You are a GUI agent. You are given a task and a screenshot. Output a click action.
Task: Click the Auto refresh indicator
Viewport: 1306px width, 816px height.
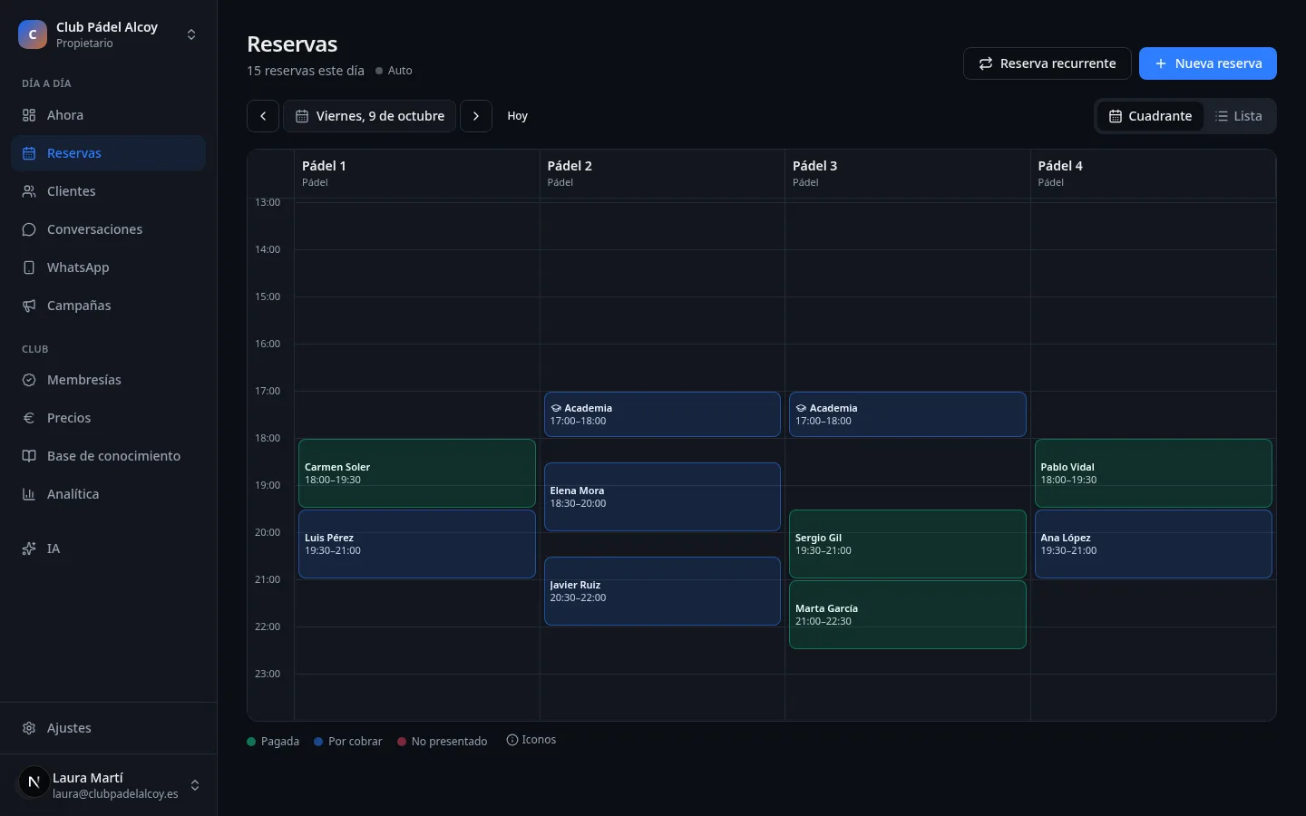pos(394,71)
